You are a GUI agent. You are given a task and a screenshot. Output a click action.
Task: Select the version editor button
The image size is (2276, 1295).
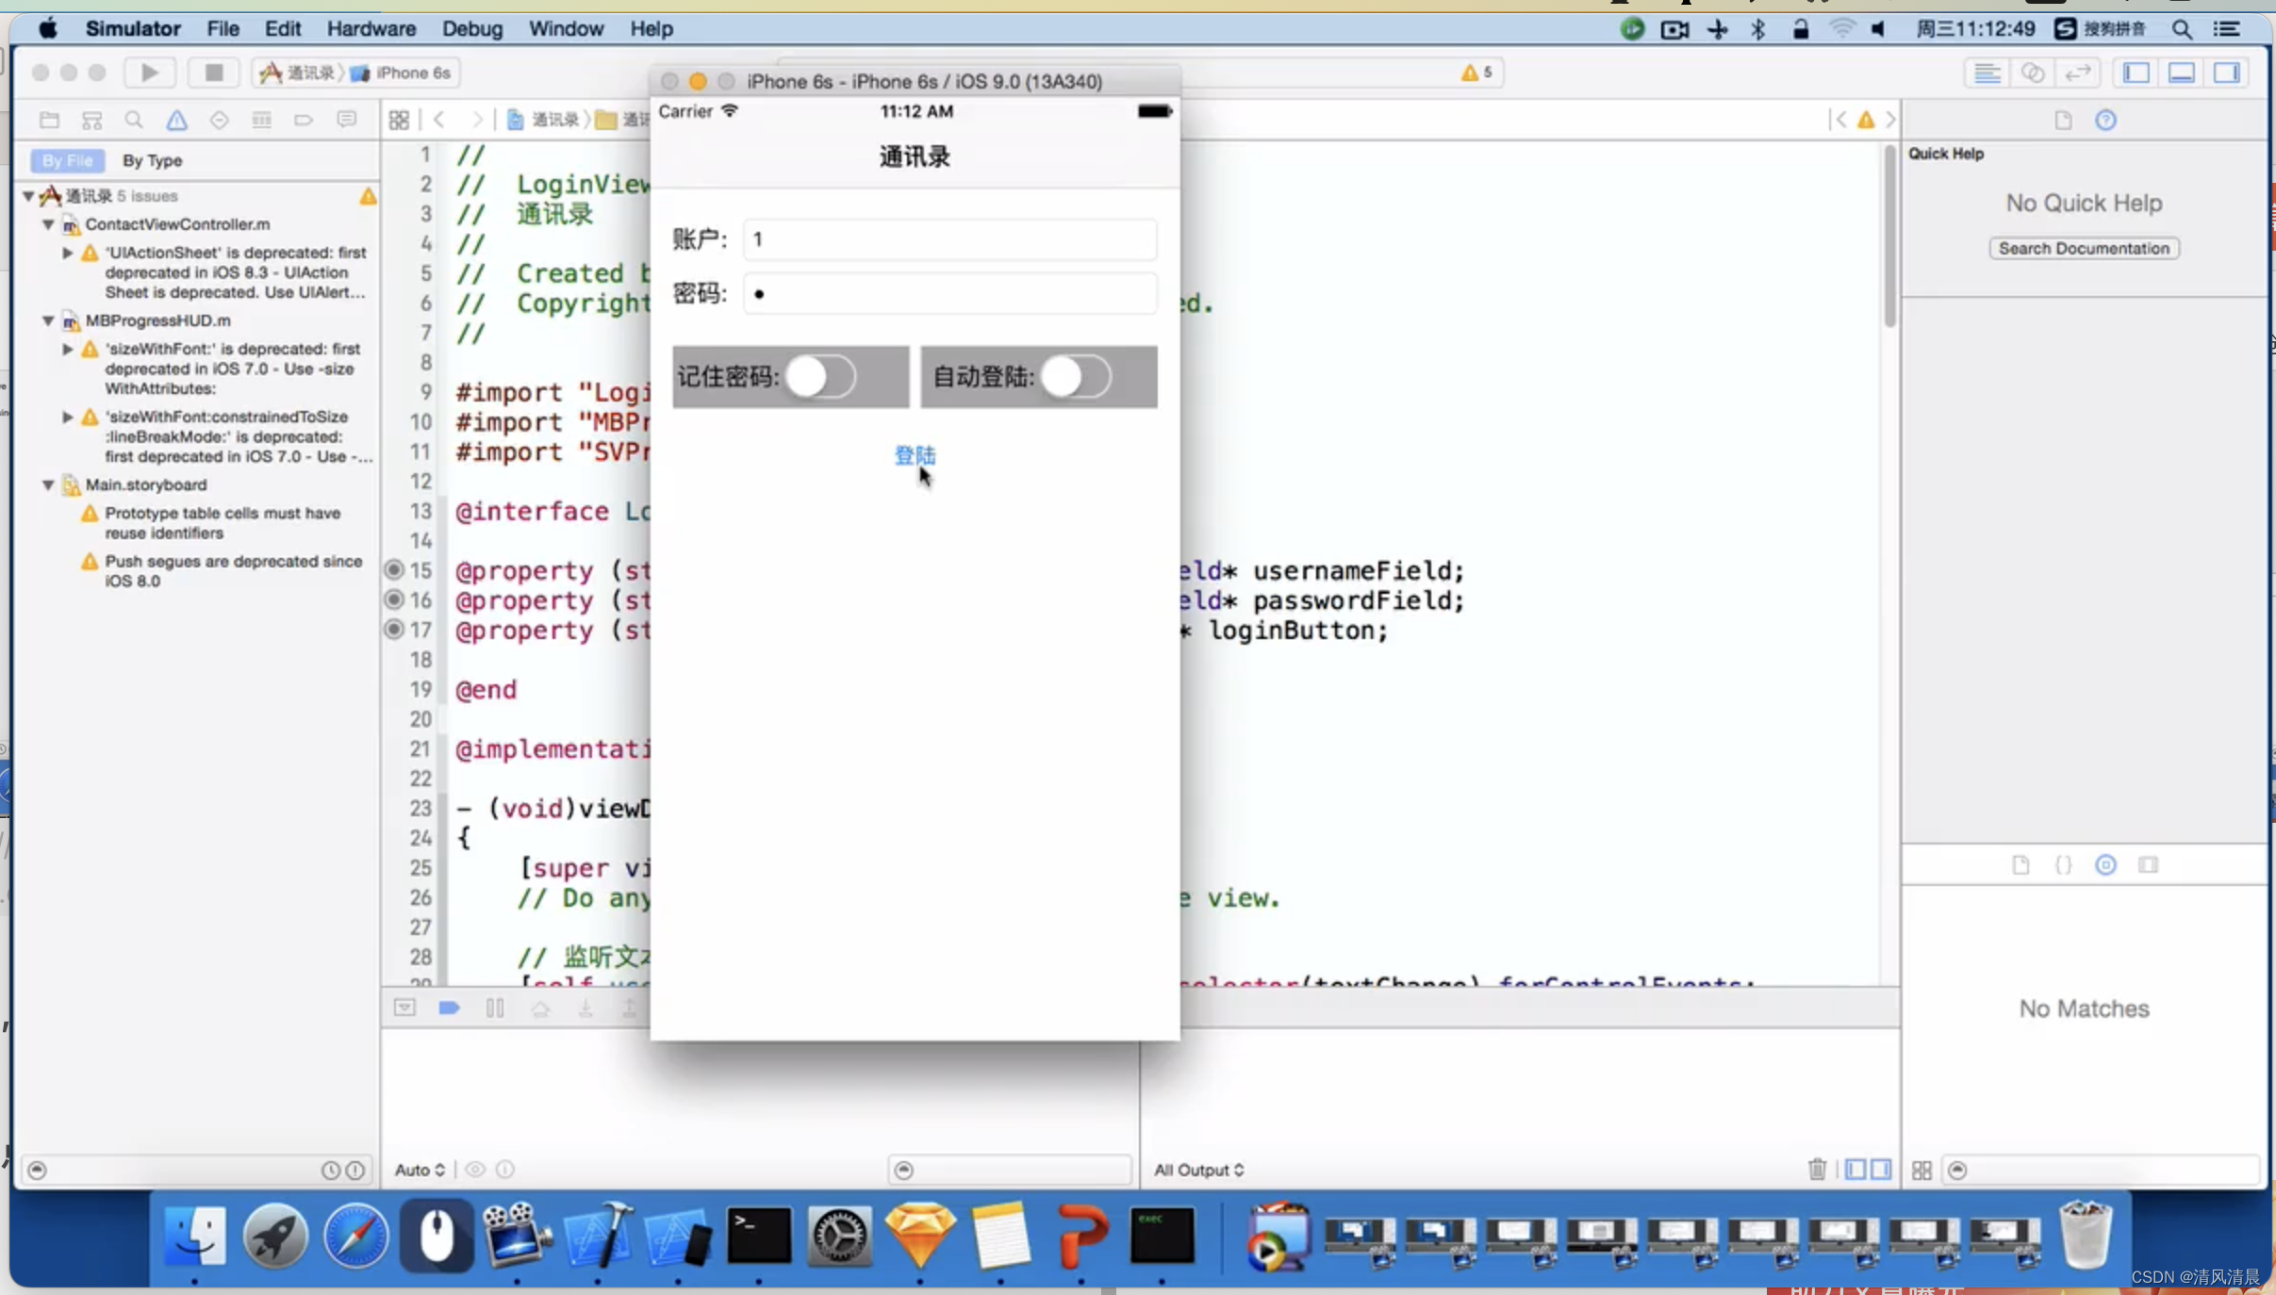point(2077,73)
